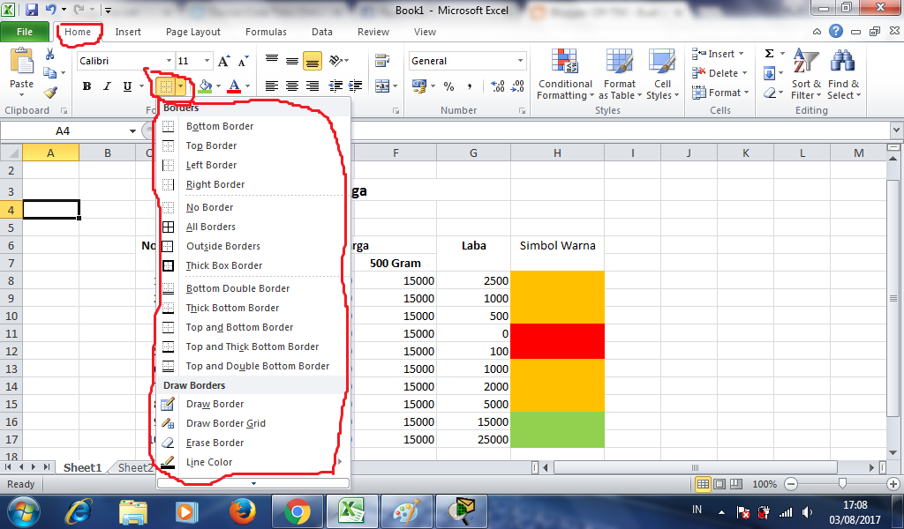Image resolution: width=904 pixels, height=529 pixels.
Task: Apply the red Font Color swatch
Action: coord(235,86)
